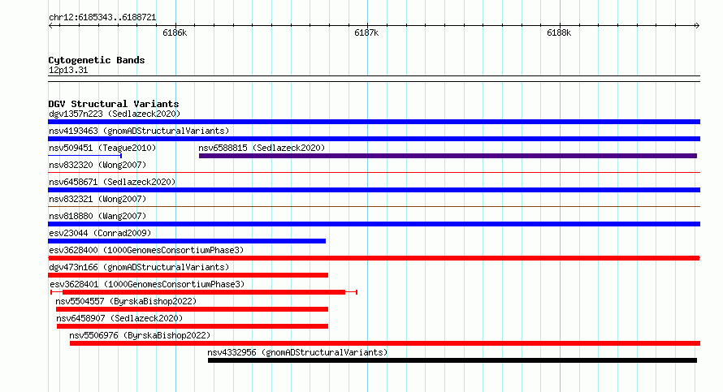723x392 pixels.
Task: Open nsv832320 (Wong2007) variant label
Action: pos(97,165)
